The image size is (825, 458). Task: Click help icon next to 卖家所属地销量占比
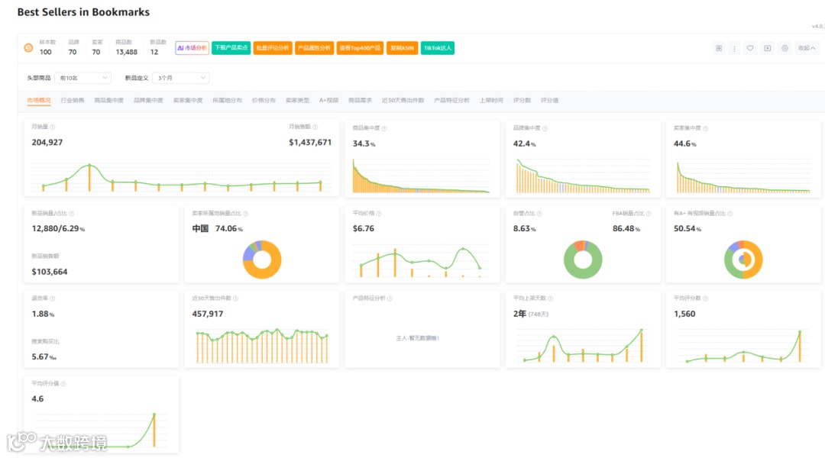point(246,214)
